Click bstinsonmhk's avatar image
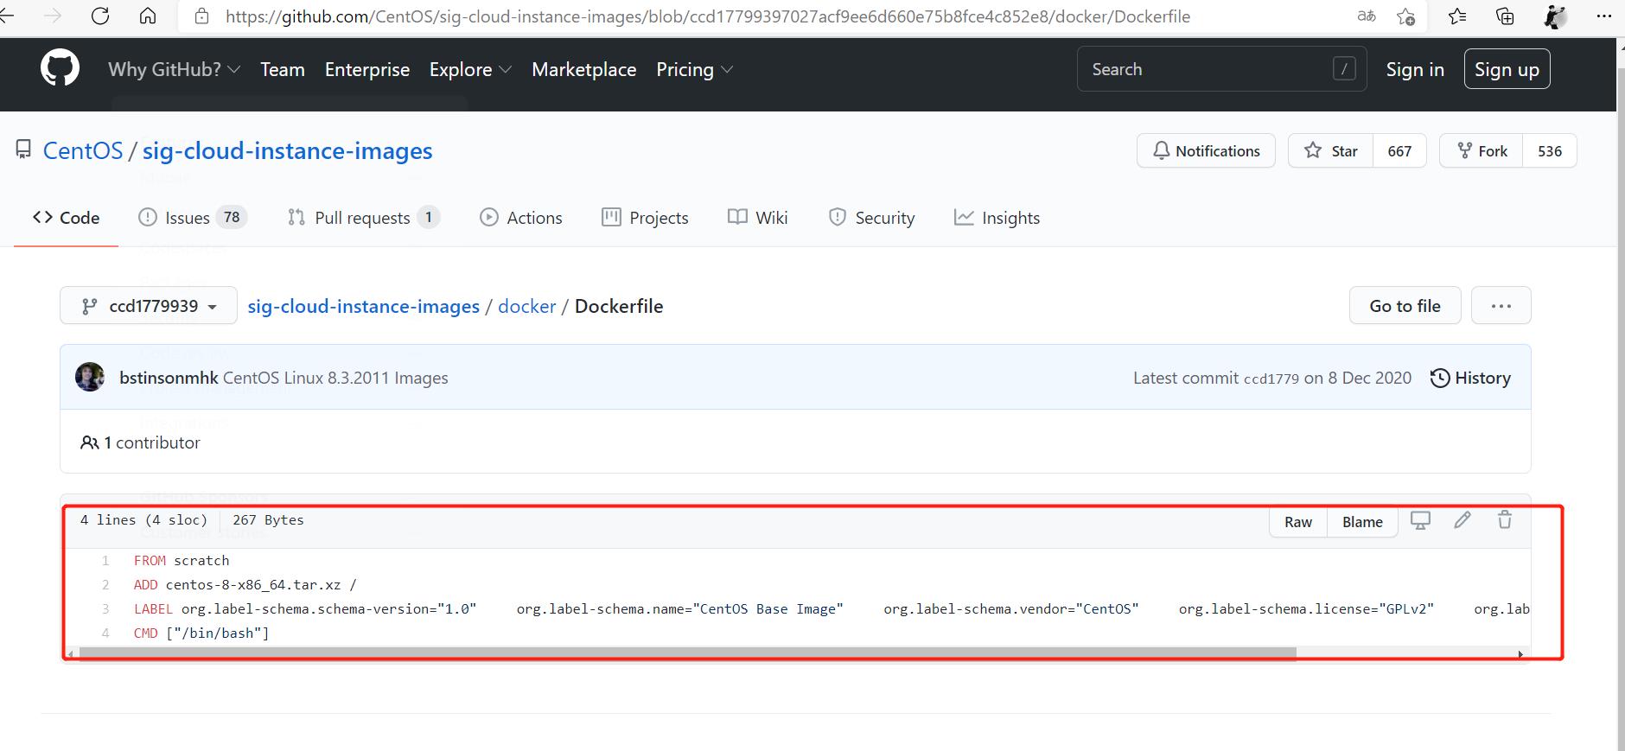 (90, 377)
